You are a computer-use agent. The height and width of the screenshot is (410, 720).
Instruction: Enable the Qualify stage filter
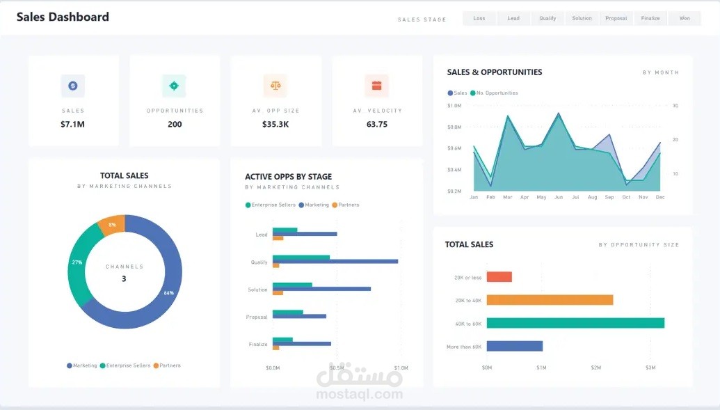coord(547,18)
